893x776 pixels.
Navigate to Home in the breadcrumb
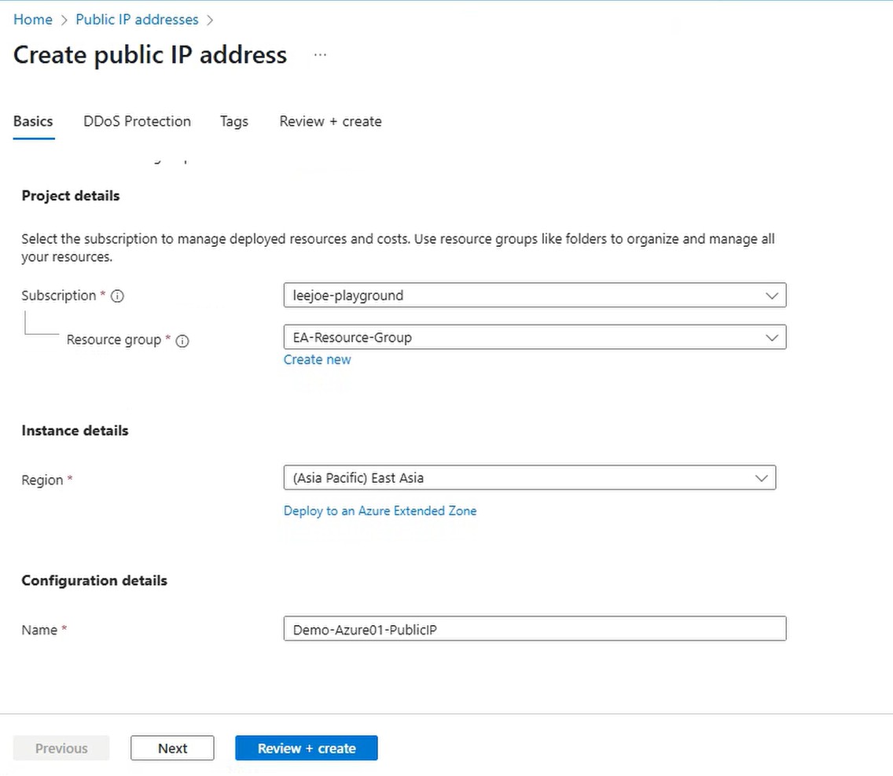tap(33, 20)
